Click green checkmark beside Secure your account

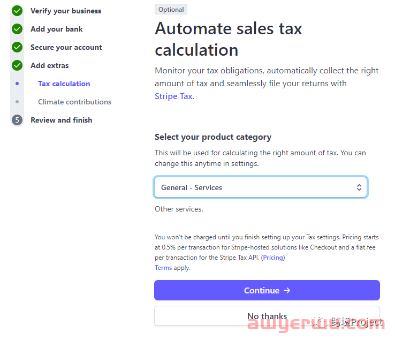(17, 47)
